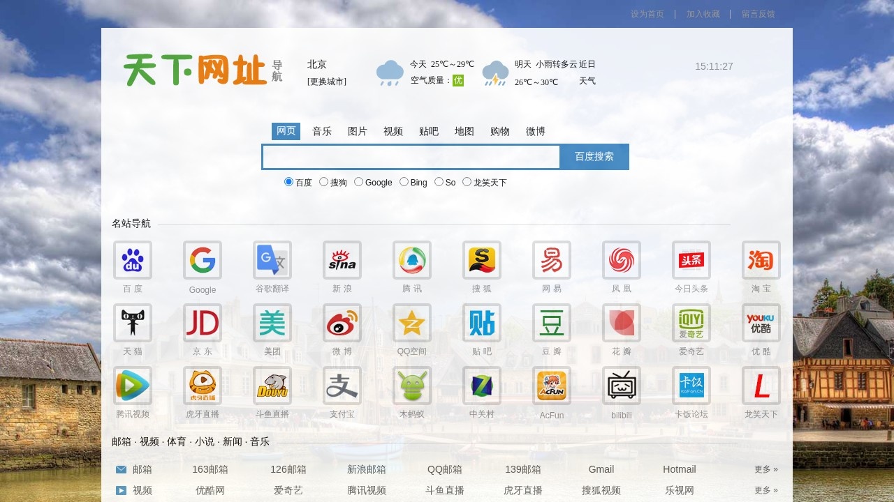Click the 优 air quality badge

pos(458,80)
